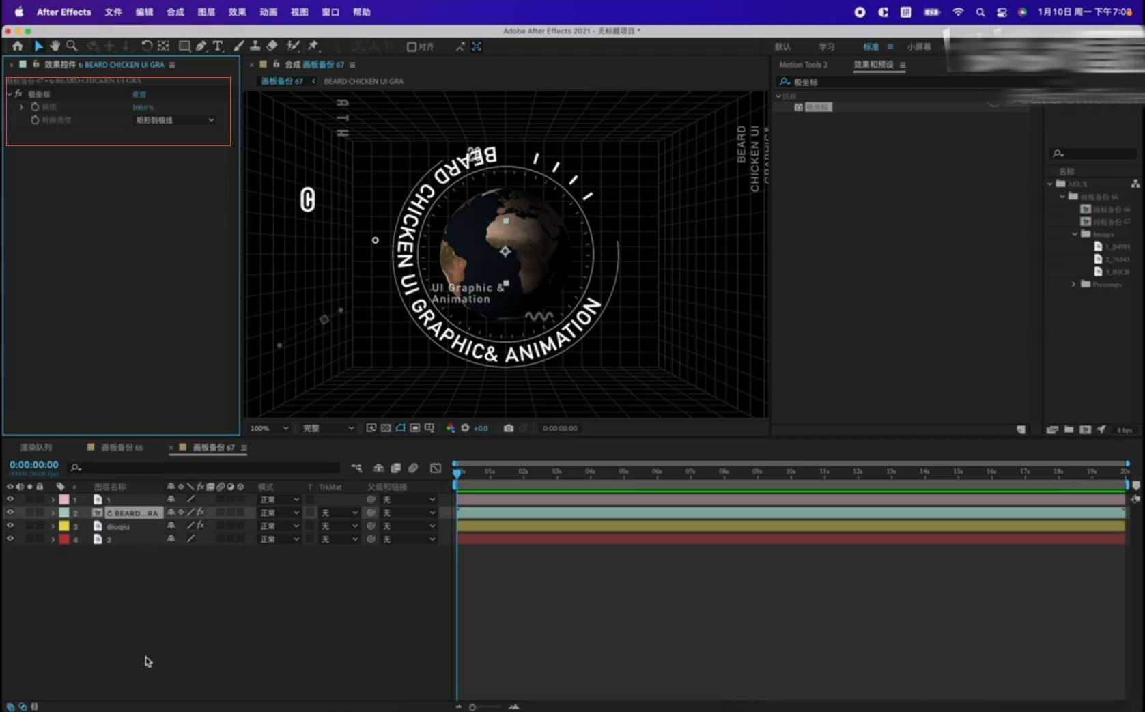1145x712 pixels.
Task: Switch to the Motion Tools 2 tab
Action: [803, 65]
